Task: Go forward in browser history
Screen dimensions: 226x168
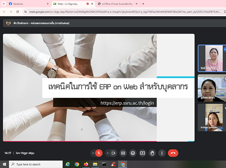Action: pyautogui.click(x=11, y=12)
